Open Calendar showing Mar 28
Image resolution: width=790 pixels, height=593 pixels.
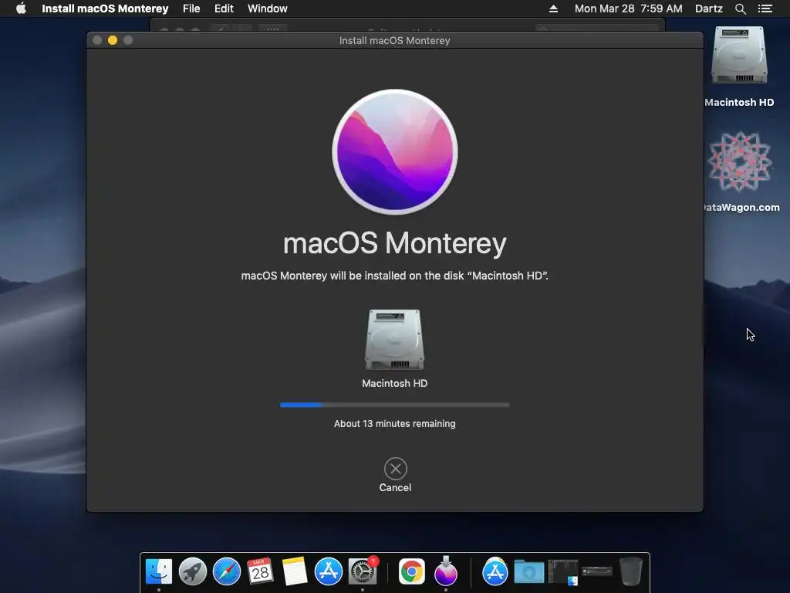point(261,572)
